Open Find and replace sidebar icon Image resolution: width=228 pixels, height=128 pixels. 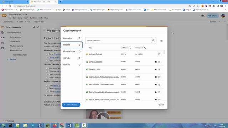point(2,32)
